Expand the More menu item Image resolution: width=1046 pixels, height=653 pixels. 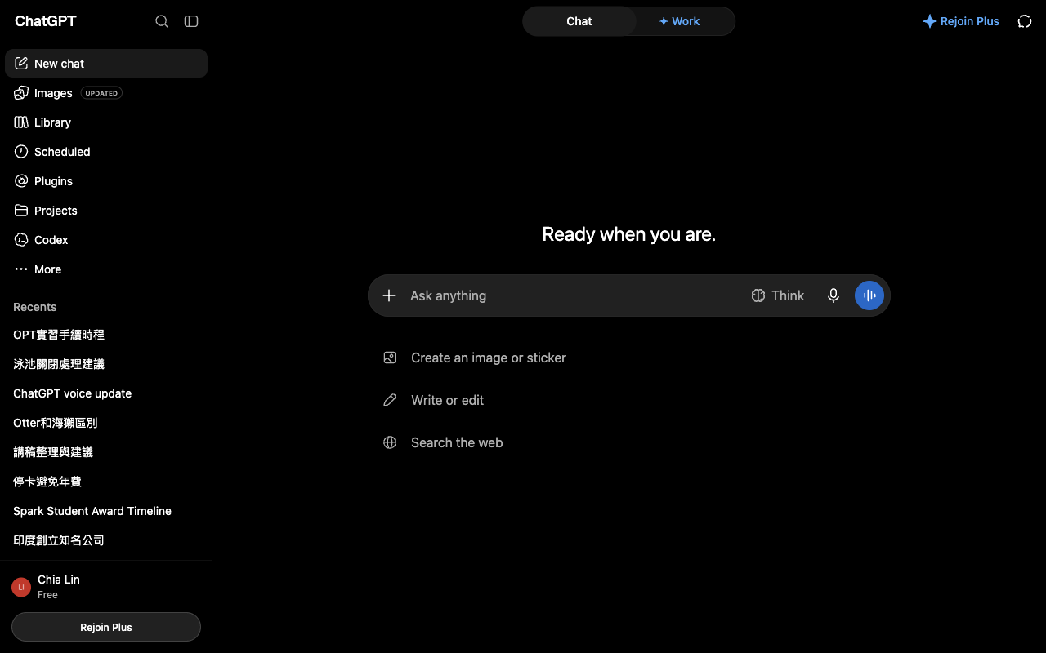pos(106,269)
